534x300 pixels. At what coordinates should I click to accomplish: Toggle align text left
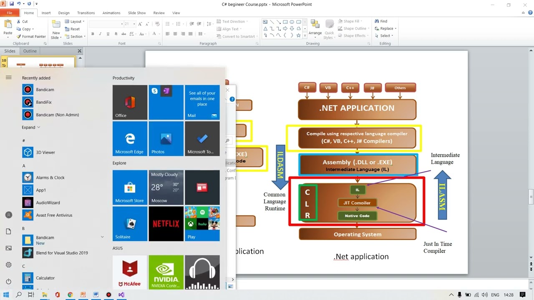coord(167,34)
